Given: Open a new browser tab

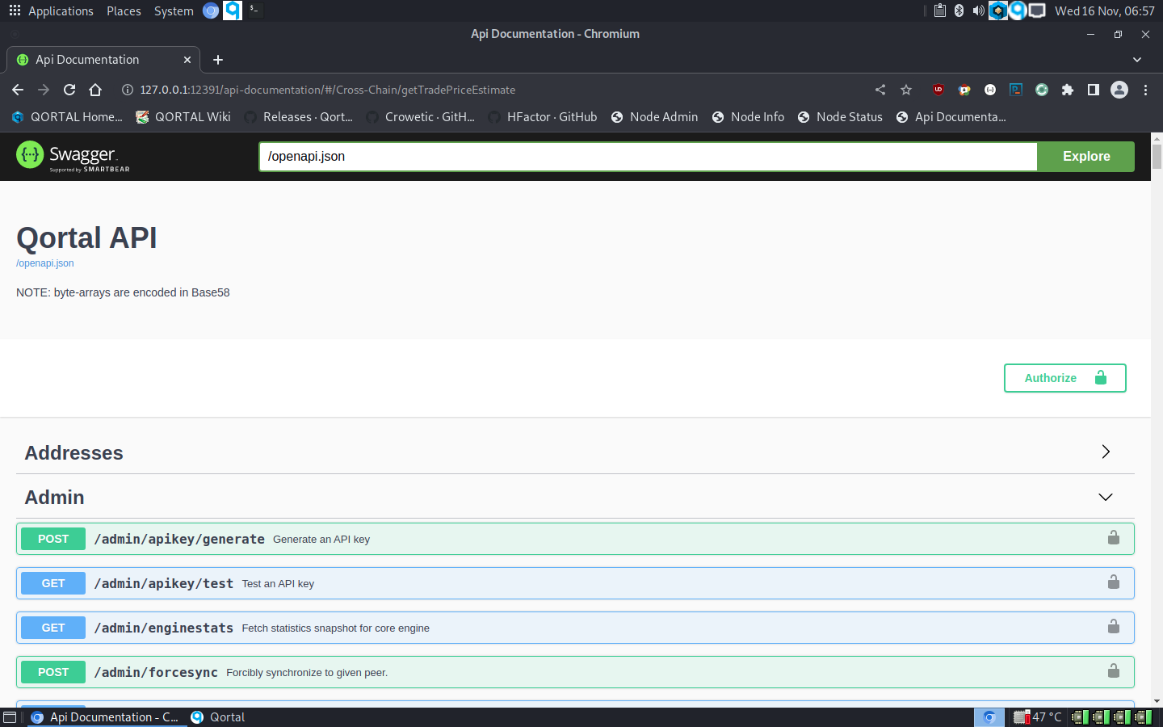Looking at the screenshot, I should pyautogui.click(x=218, y=60).
